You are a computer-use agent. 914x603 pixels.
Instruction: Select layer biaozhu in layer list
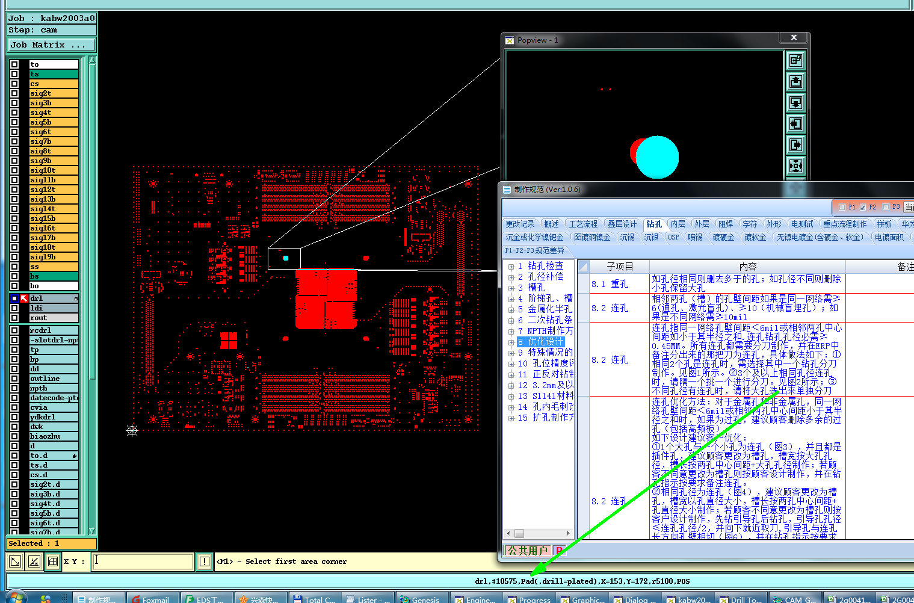tap(54, 436)
